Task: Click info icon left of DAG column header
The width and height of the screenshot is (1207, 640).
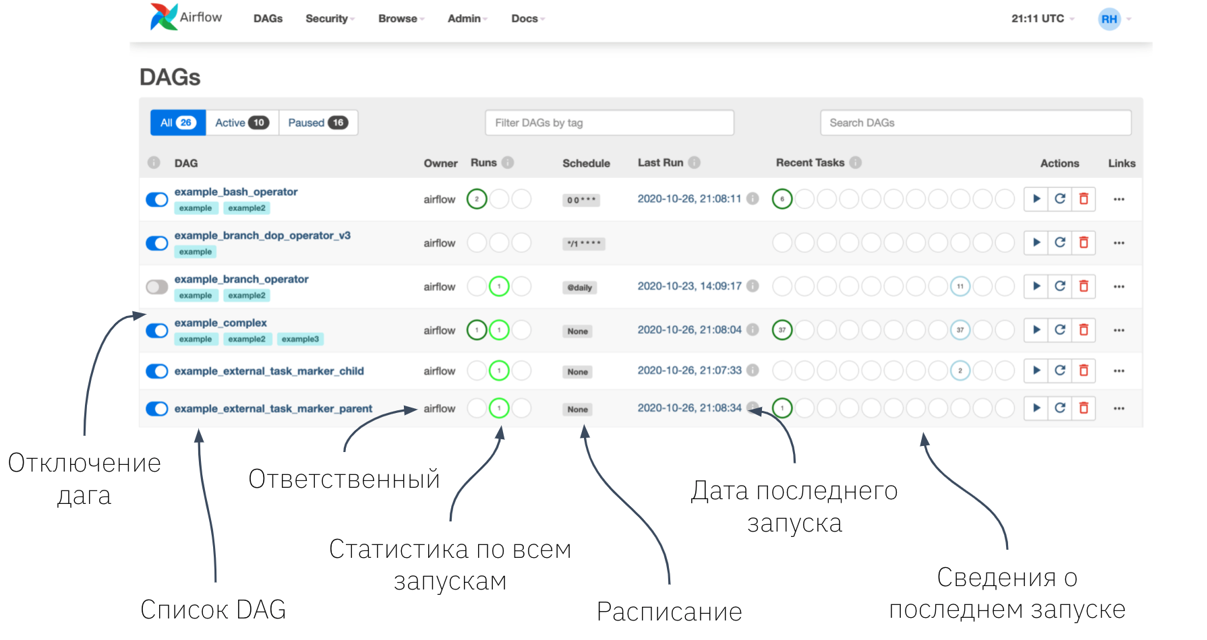Action: tap(154, 163)
